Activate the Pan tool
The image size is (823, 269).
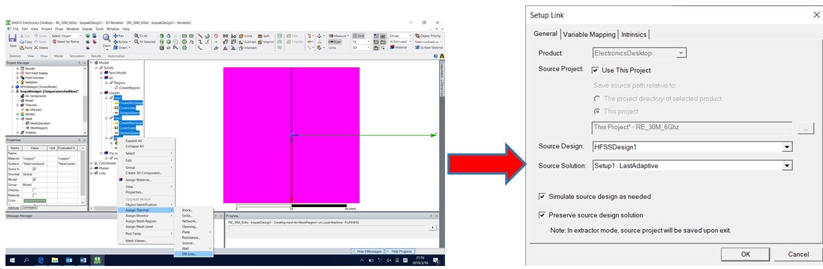pyautogui.click(x=119, y=36)
